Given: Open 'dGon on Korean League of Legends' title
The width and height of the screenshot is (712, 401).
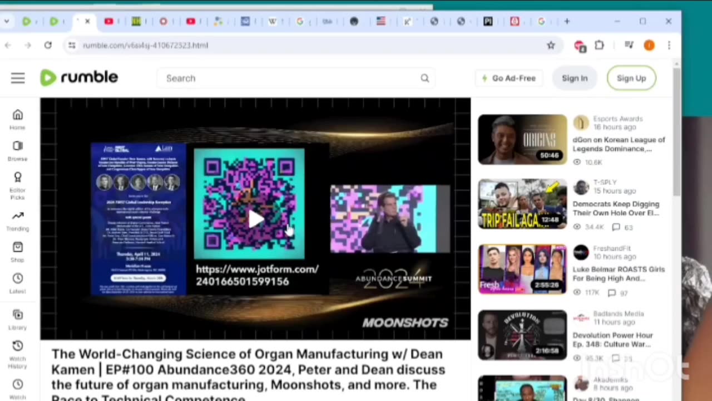Looking at the screenshot, I should coord(619,144).
